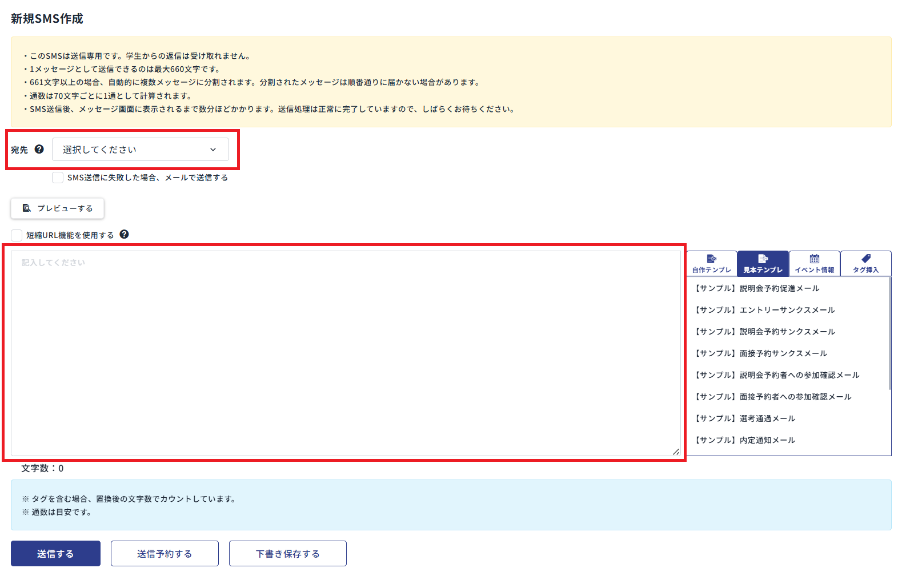Select 【サンプル】説明会予約促進メール template
The image size is (902, 584).
[x=756, y=288]
